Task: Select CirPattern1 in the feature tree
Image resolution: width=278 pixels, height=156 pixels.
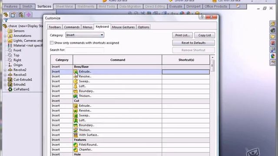Action: coord(21,90)
